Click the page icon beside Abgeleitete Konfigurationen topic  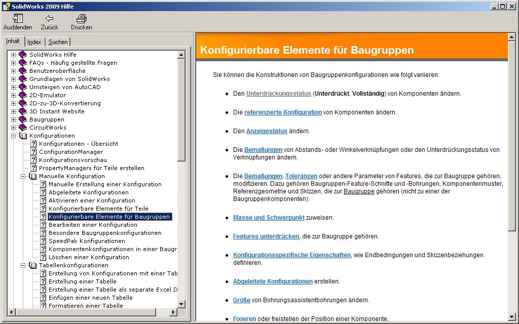(43, 192)
